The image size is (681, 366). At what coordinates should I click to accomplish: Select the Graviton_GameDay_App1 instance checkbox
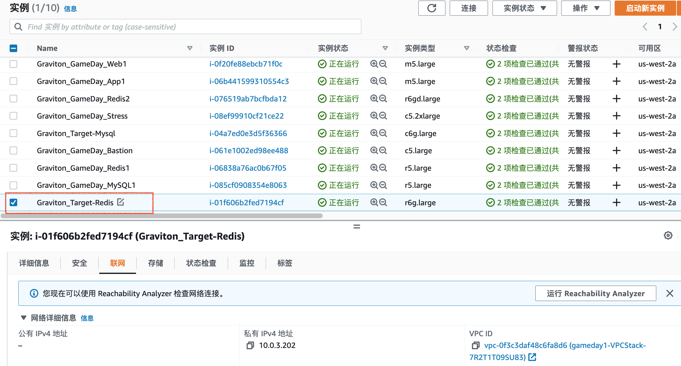coord(14,81)
